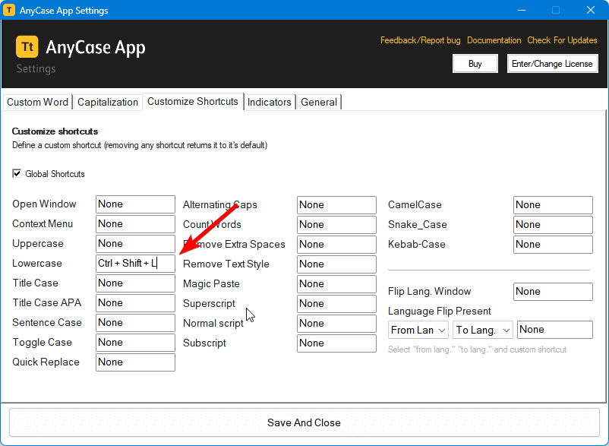Image resolution: width=609 pixels, height=446 pixels.
Task: Click the Title Case APA shortcut field
Action: [x=136, y=303]
